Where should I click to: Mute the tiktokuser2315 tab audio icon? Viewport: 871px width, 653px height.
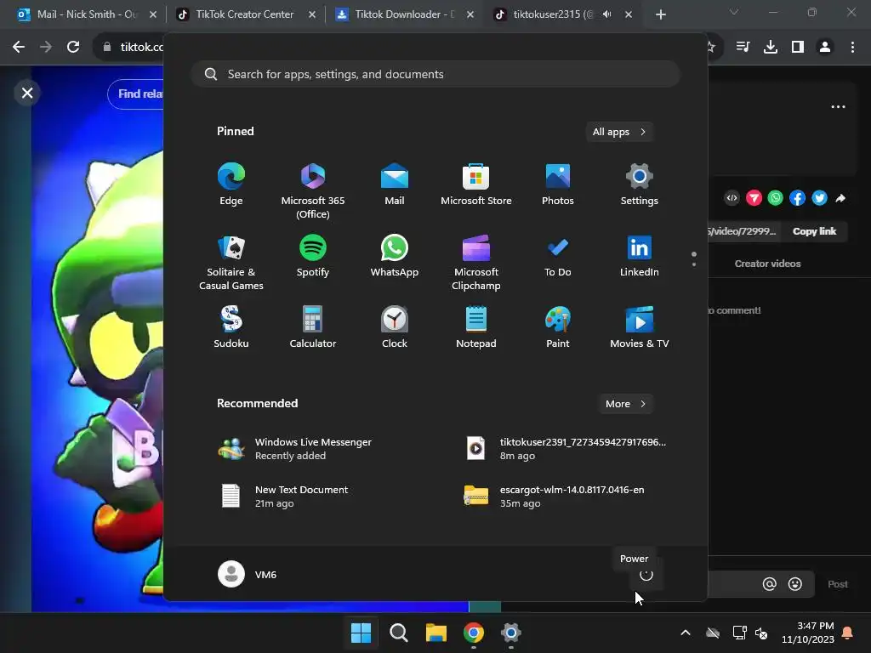(607, 14)
